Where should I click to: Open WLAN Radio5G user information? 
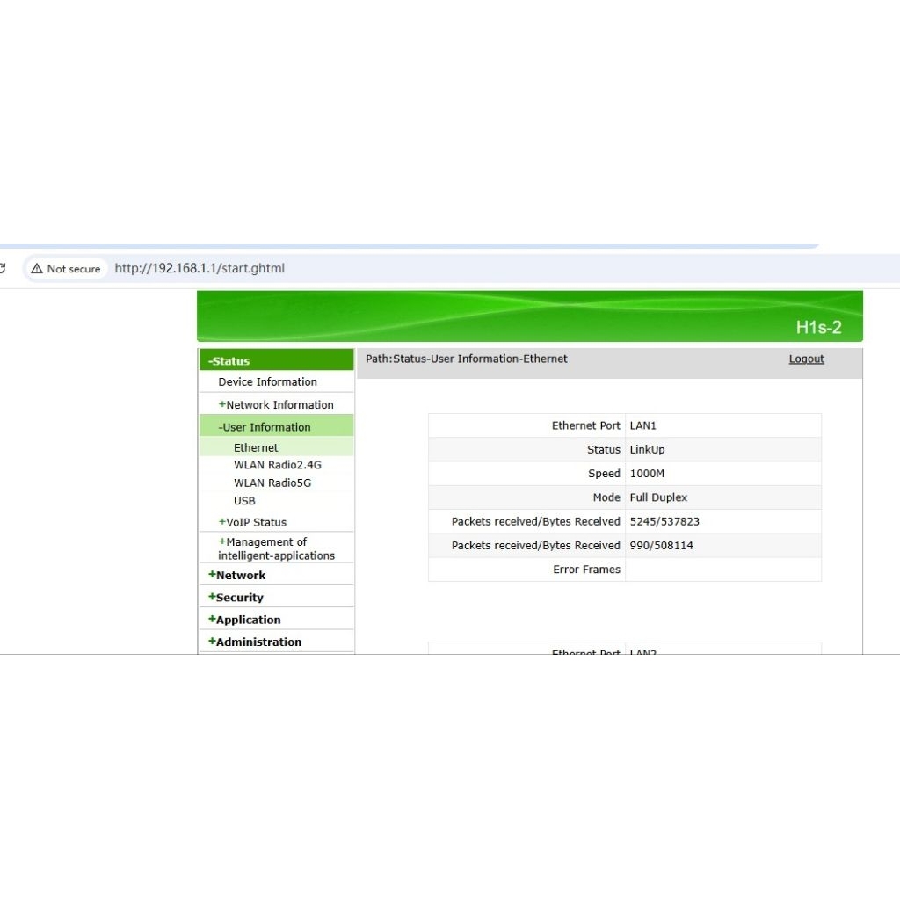tap(272, 483)
